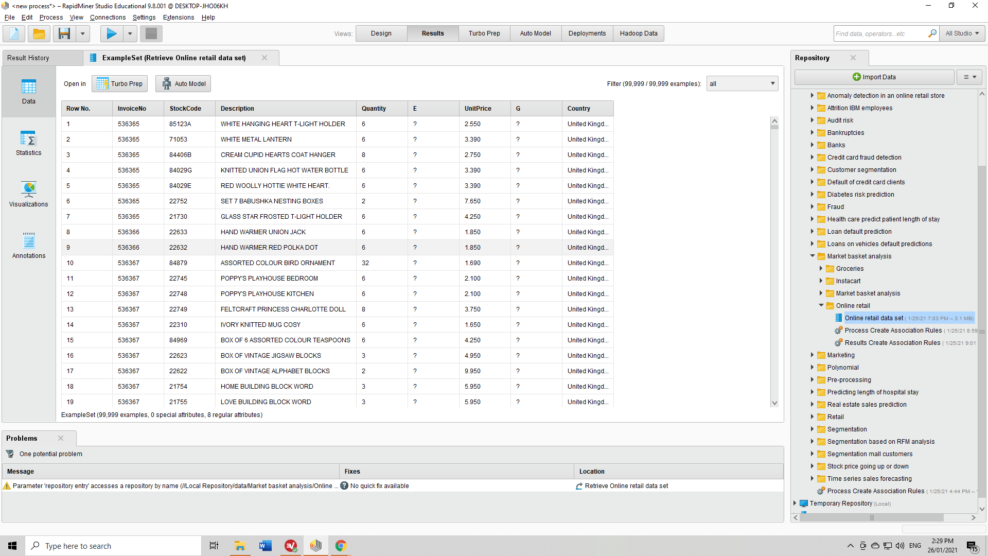Close the Problems panel
Screen dimensions: 988x556
point(61,438)
